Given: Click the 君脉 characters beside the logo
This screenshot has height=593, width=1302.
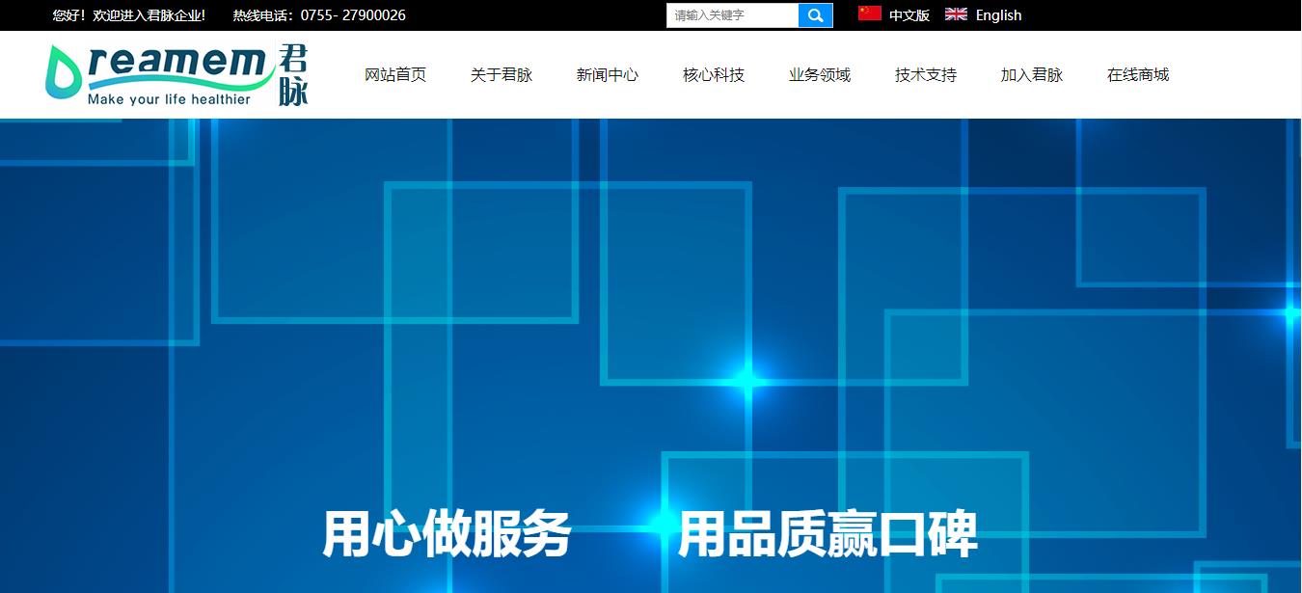Looking at the screenshot, I should click(x=292, y=75).
